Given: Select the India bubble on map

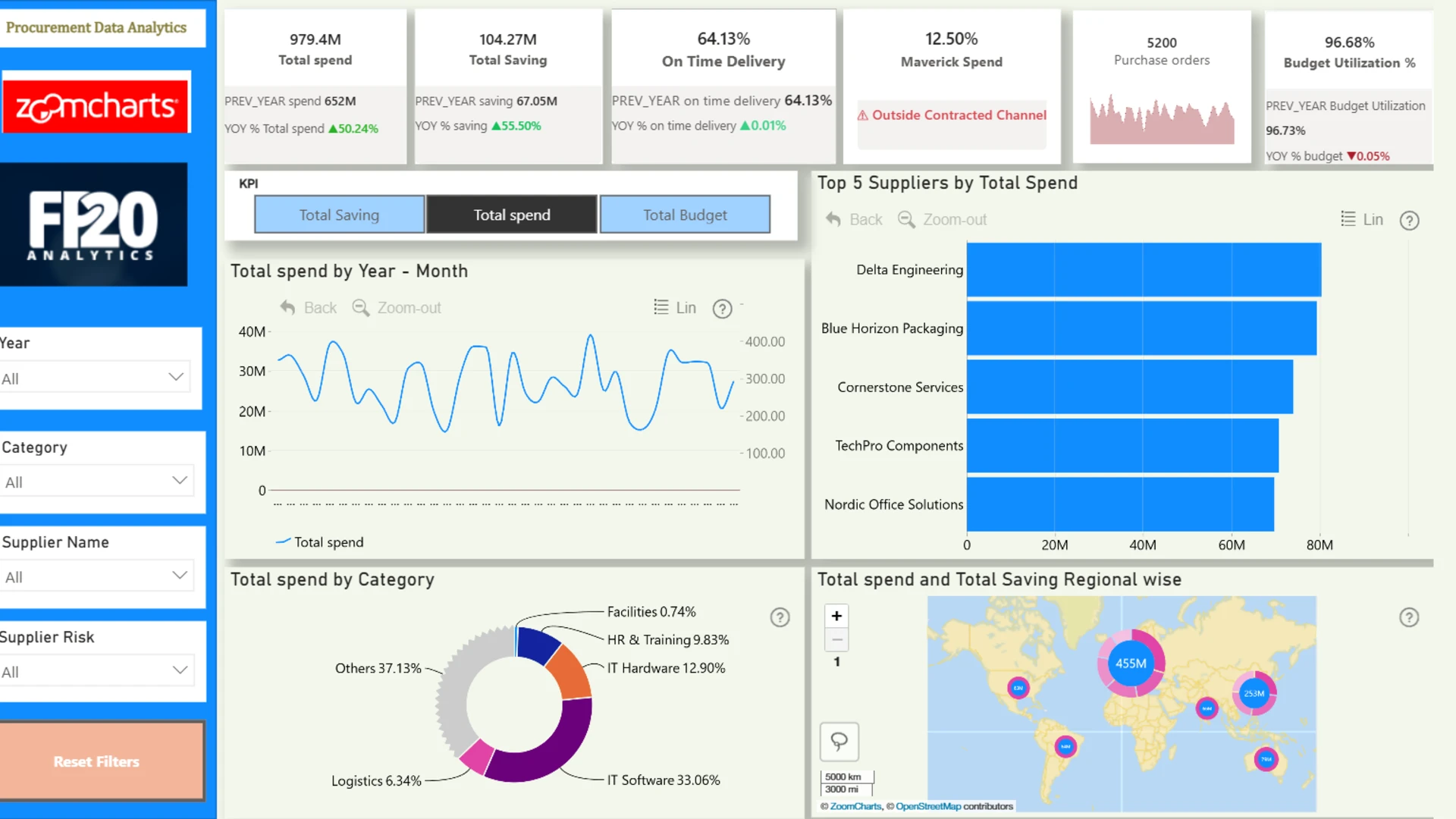Looking at the screenshot, I should (1207, 708).
